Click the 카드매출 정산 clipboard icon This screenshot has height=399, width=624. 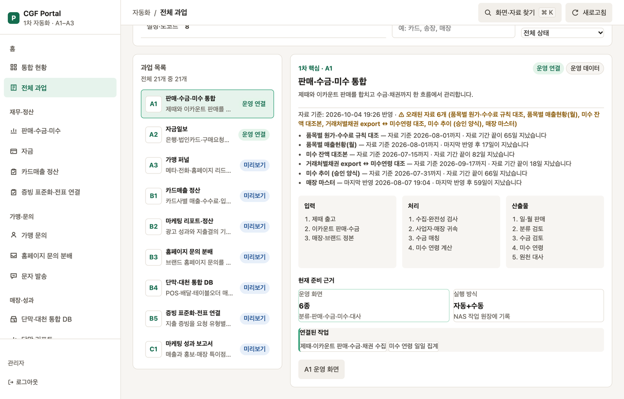13,172
